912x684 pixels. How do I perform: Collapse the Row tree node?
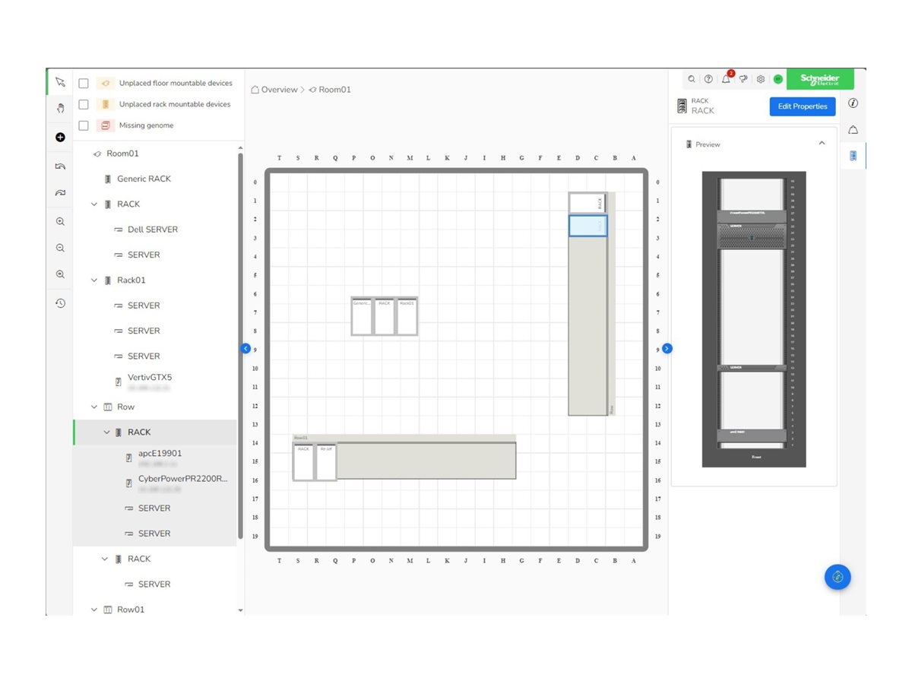coord(94,407)
